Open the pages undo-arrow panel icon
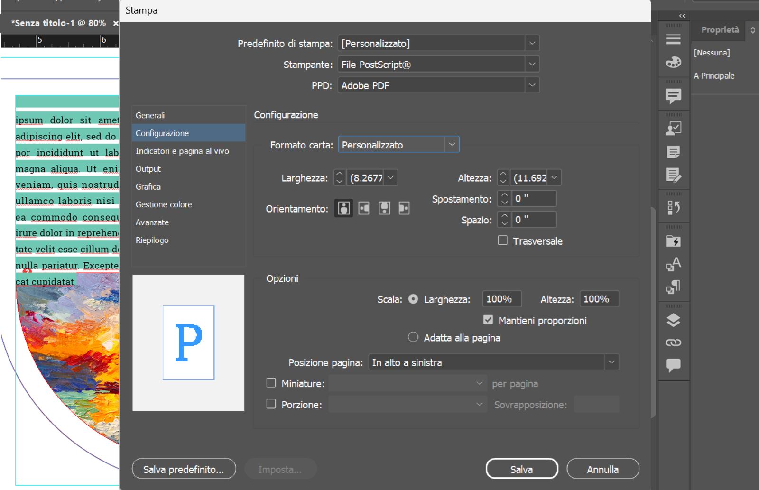Screen dimensions: 759x490 pyautogui.click(x=673, y=207)
